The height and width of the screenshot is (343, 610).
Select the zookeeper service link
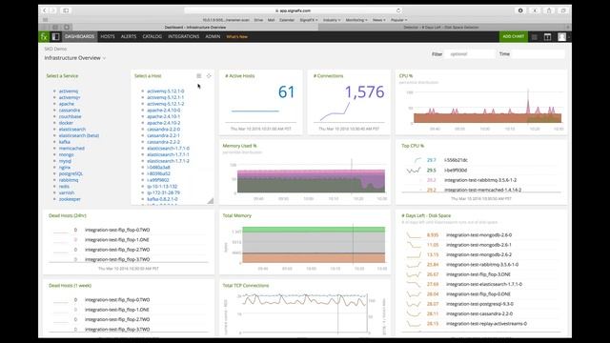[x=70, y=199]
